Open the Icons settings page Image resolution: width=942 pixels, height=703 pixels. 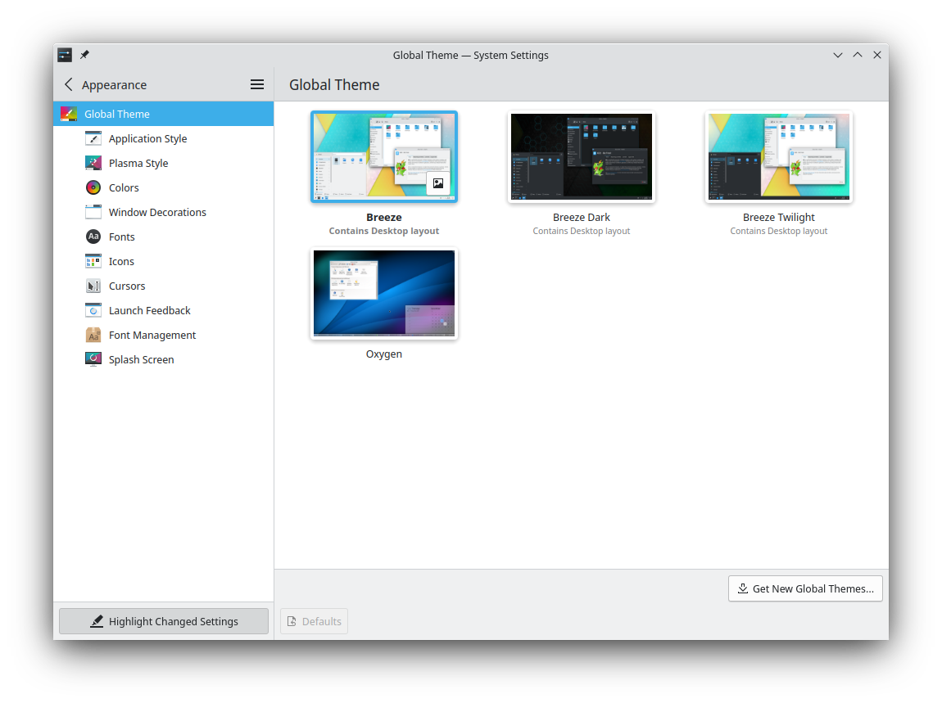[x=121, y=261]
